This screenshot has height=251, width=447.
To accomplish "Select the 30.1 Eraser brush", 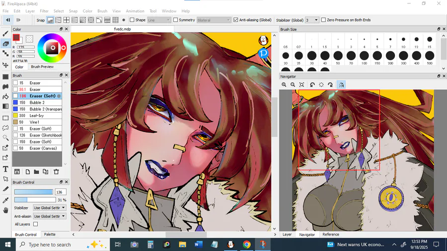I will [37, 89].
